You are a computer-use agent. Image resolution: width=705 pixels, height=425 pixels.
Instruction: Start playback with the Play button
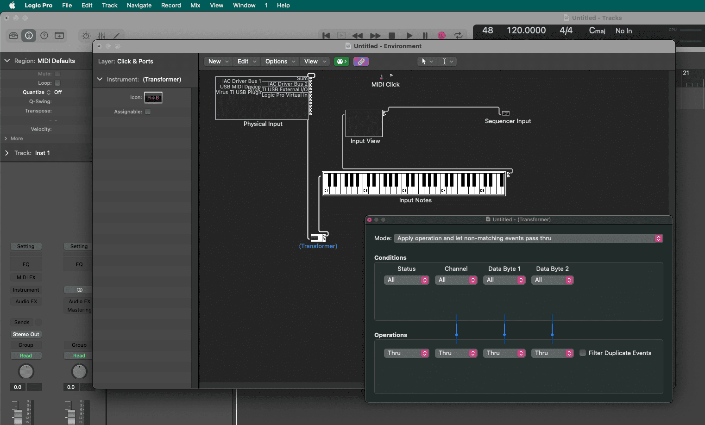coord(409,36)
